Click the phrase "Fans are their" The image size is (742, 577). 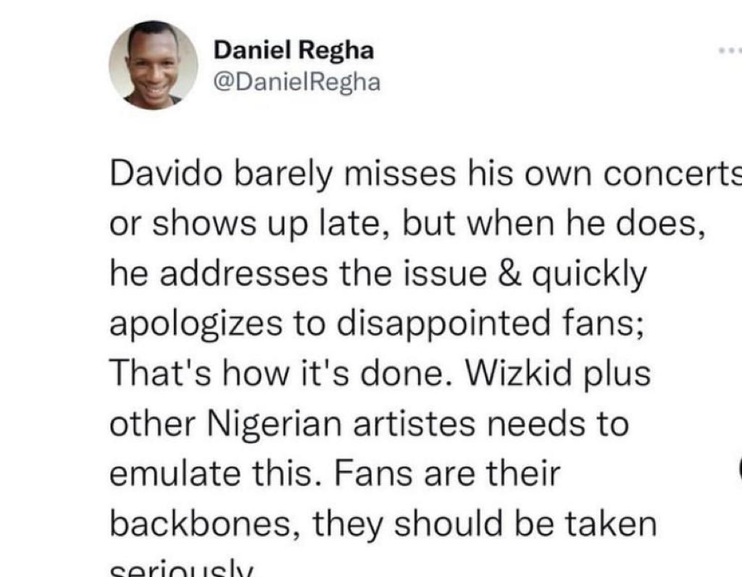point(447,474)
